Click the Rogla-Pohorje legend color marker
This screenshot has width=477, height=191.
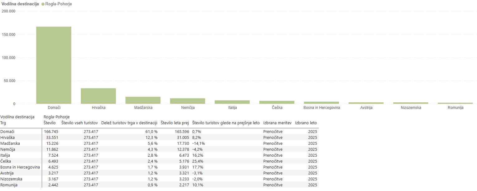(42, 4)
